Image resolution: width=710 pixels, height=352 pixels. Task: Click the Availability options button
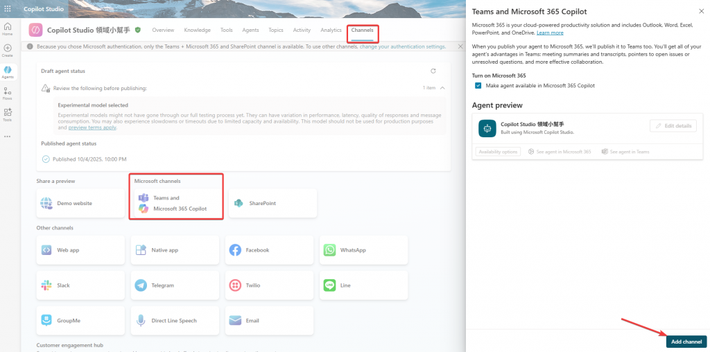coord(498,152)
